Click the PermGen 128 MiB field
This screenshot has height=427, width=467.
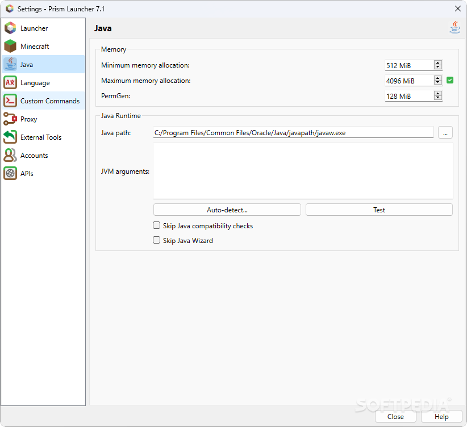coord(409,96)
